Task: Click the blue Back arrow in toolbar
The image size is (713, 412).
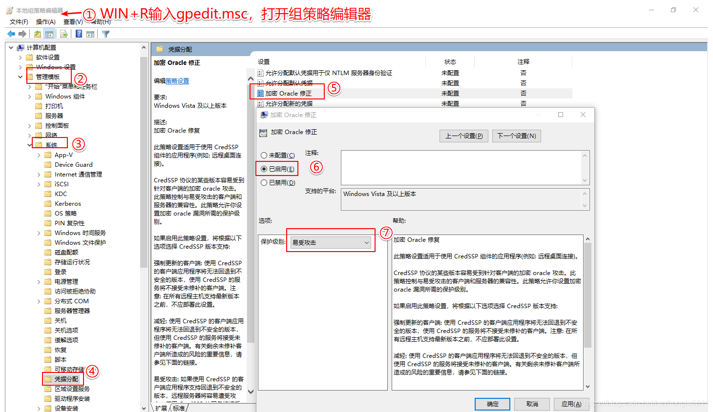Action: click(11, 34)
